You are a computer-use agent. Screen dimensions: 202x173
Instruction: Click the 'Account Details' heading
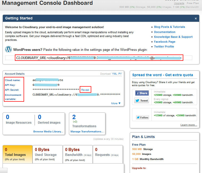(x=15, y=74)
